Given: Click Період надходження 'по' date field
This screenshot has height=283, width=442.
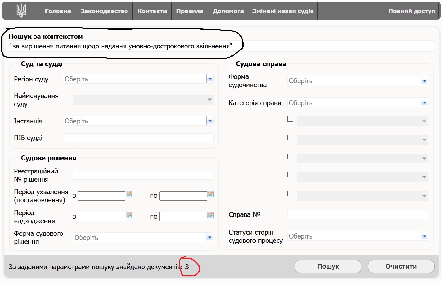Looking at the screenshot, I should point(183,217).
